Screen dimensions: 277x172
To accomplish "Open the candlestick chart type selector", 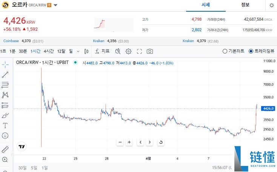I will coord(86,51).
